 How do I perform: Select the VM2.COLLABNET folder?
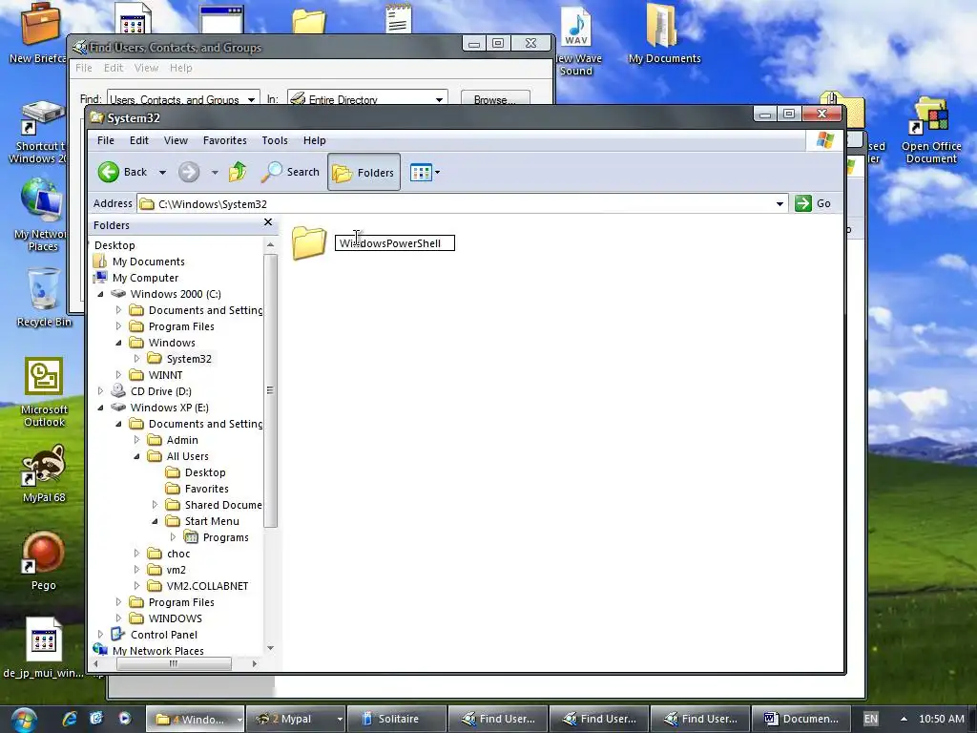(x=207, y=586)
